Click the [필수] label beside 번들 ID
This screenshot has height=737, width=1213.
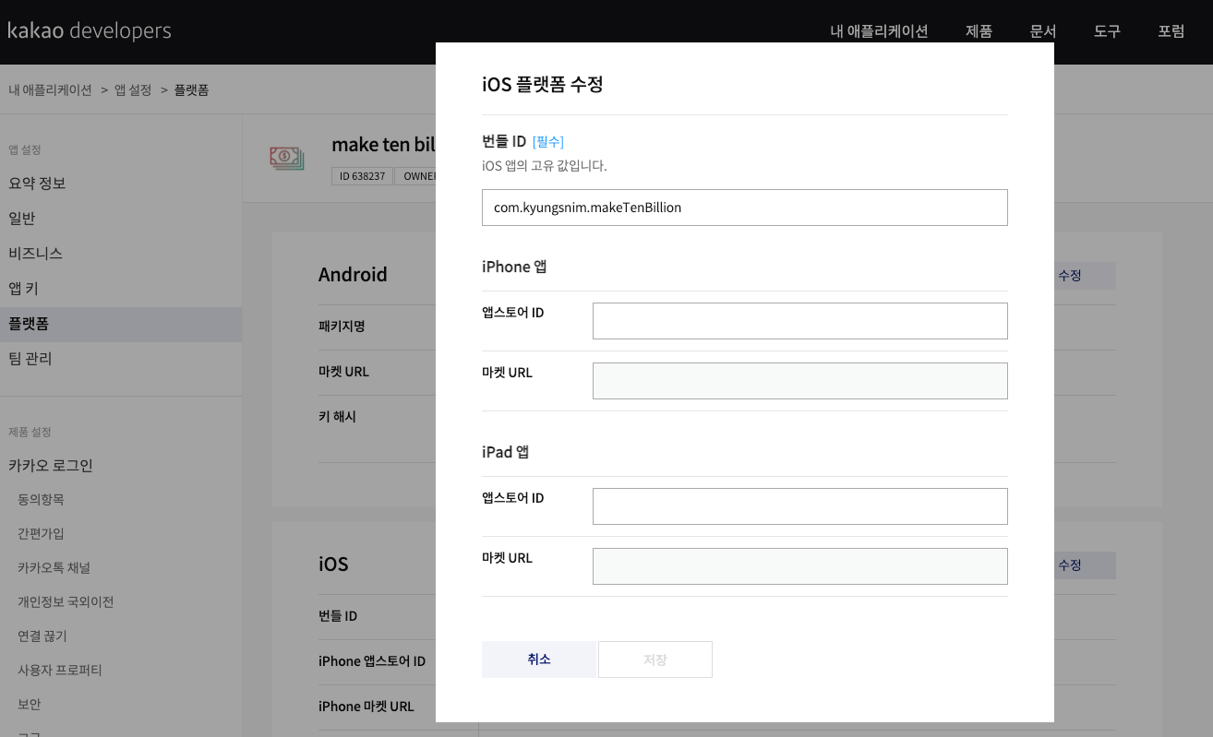[548, 141]
